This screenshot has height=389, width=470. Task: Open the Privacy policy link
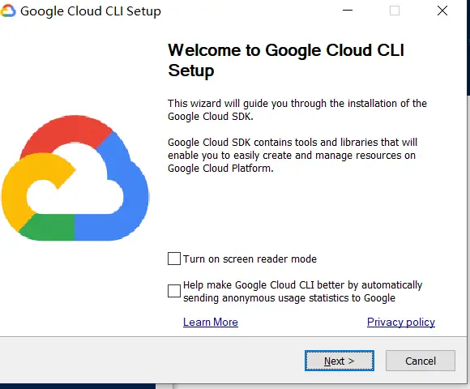click(x=401, y=323)
